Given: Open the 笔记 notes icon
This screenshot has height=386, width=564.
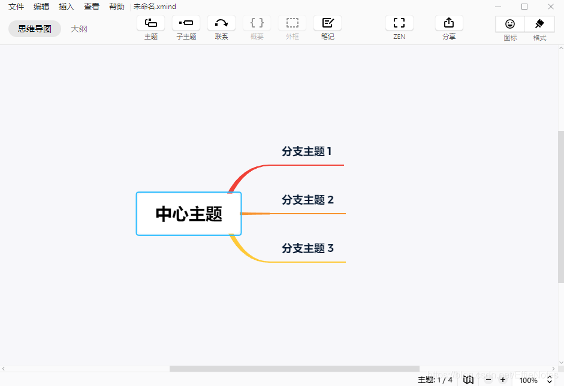Looking at the screenshot, I should tap(327, 23).
